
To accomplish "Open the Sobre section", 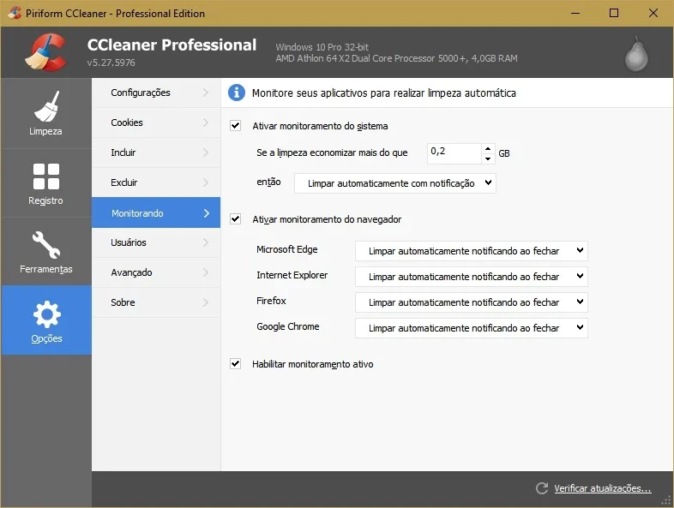I will click(156, 302).
